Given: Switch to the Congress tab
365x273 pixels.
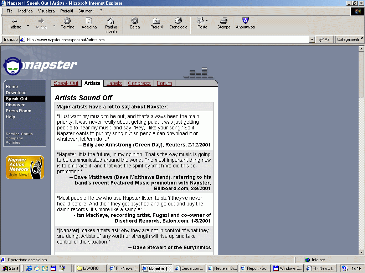Looking at the screenshot, I should [x=139, y=83].
